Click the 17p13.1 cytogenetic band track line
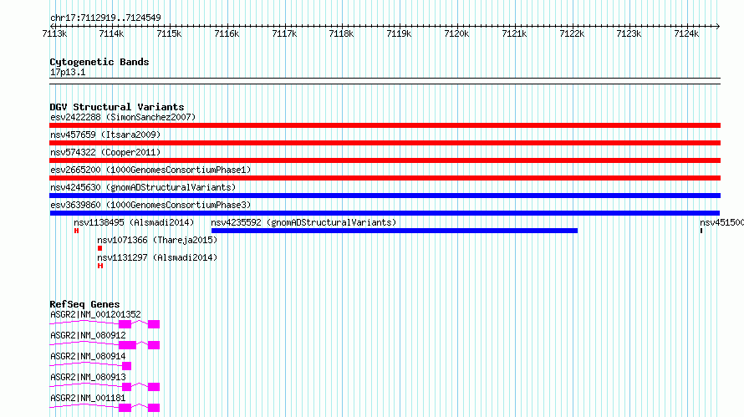 (385, 81)
